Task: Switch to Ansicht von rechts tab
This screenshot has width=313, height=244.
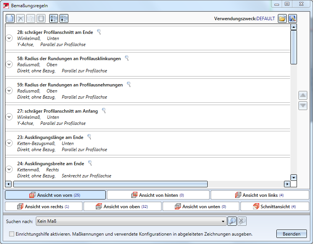Action: coord(44,207)
